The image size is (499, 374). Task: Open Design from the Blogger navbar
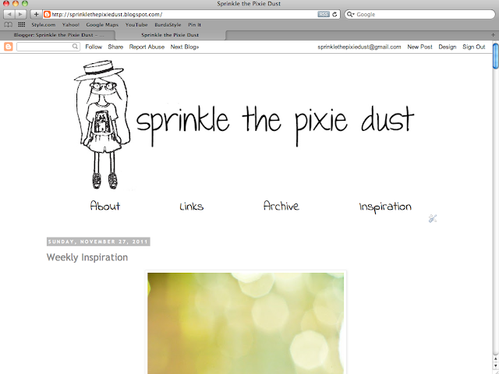click(447, 47)
